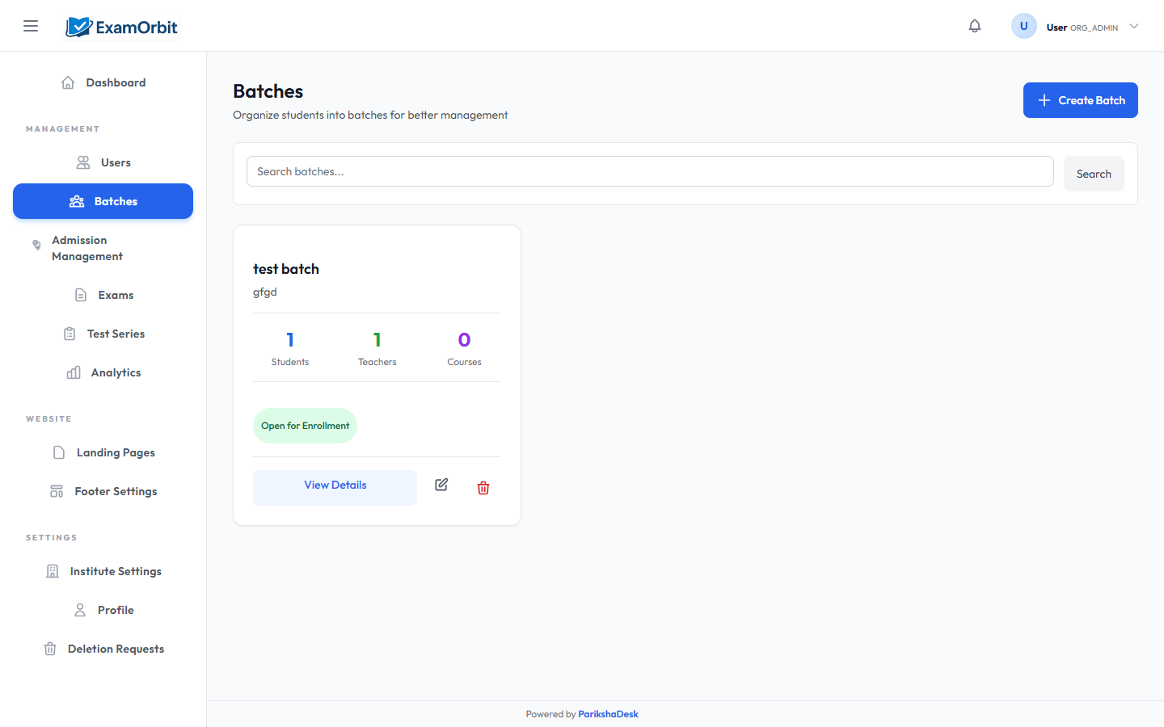Click the Footer Settings icon
Image resolution: width=1164 pixels, height=727 pixels.
(x=57, y=491)
